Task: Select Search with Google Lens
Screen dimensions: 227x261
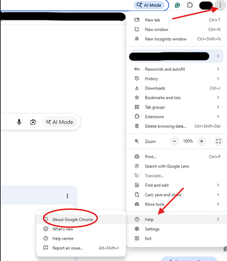Action: [x=177, y=166]
